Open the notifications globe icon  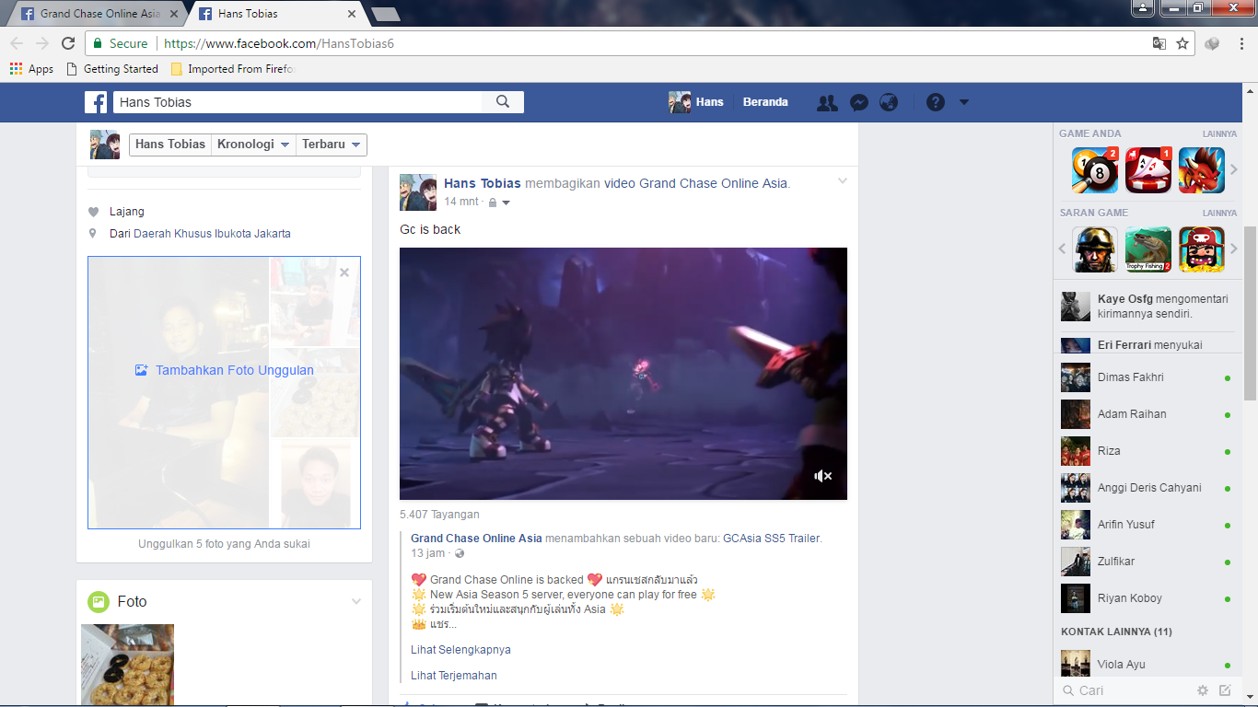click(889, 102)
